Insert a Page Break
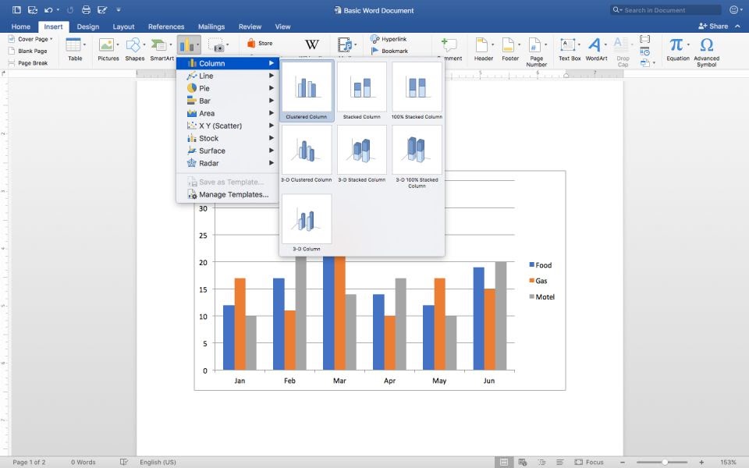 click(x=28, y=63)
